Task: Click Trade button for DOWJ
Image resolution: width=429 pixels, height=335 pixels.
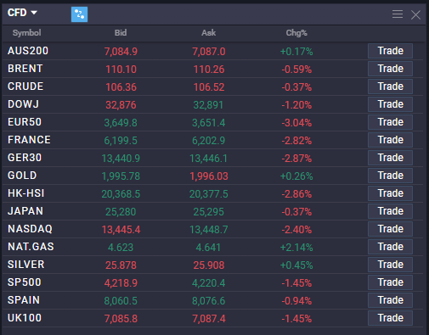Action: [390, 104]
